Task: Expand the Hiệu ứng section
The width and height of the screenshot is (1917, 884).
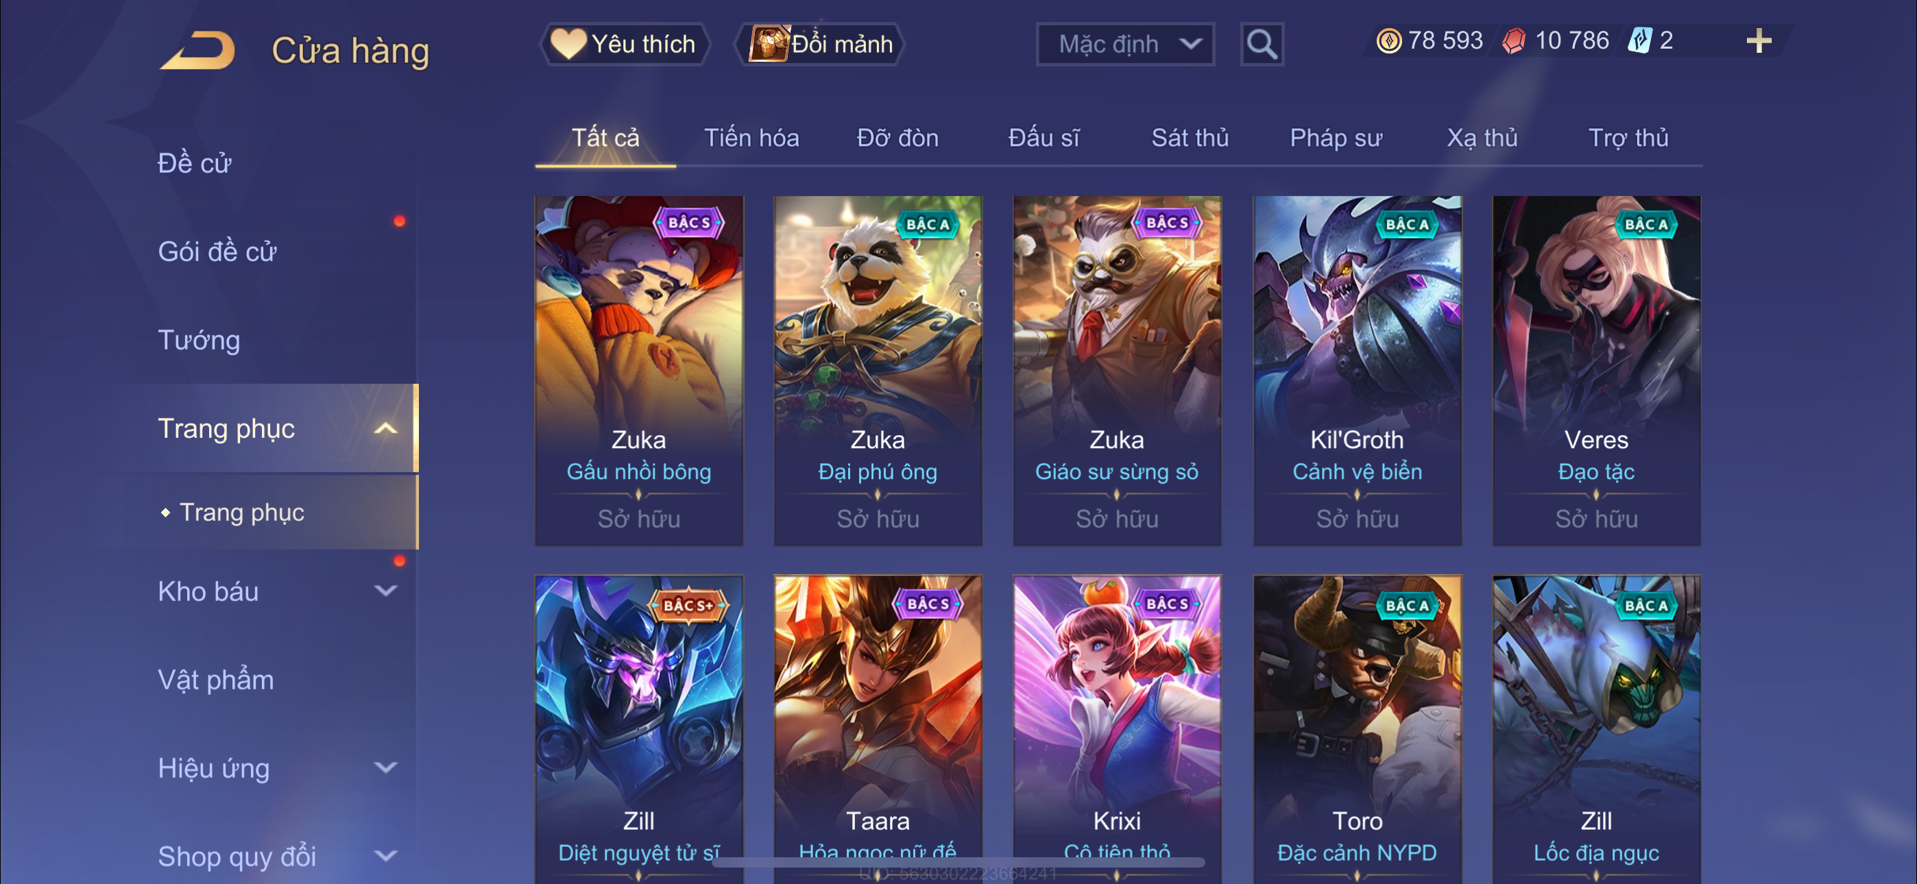Action: 385,768
